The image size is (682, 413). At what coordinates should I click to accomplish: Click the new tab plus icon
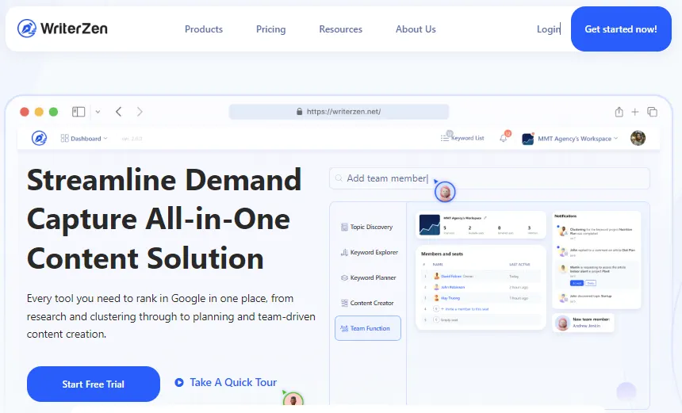pyautogui.click(x=635, y=112)
